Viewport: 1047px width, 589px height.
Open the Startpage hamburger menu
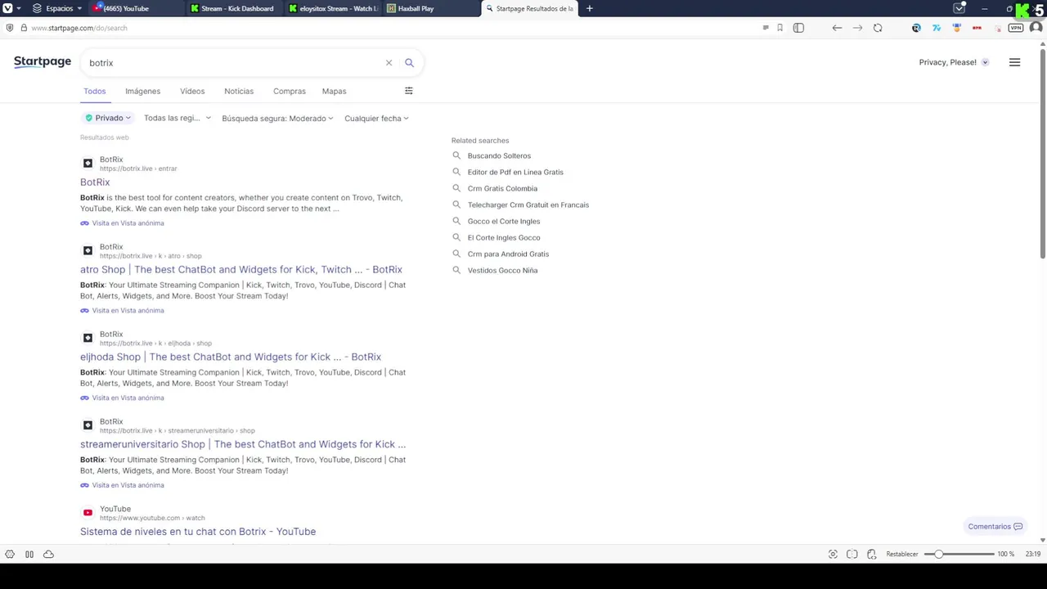pos(1014,62)
